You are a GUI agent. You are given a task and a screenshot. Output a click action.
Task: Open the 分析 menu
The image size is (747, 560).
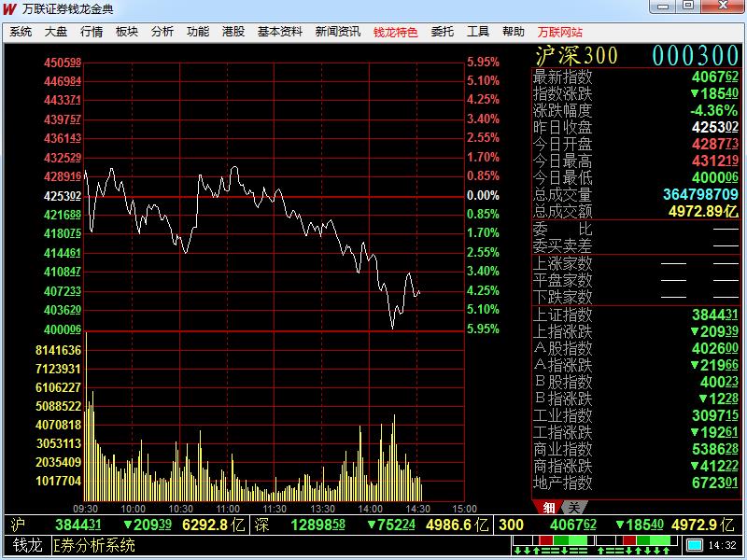(162, 32)
